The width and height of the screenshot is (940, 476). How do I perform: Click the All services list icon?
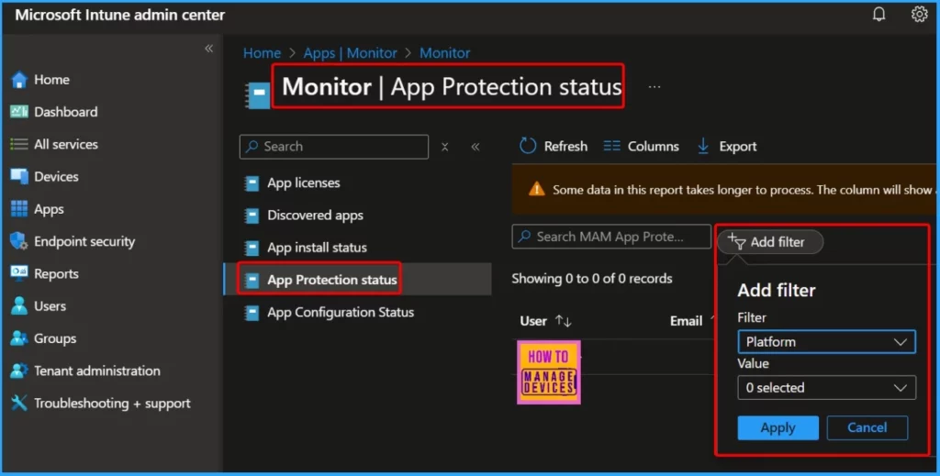pos(19,144)
